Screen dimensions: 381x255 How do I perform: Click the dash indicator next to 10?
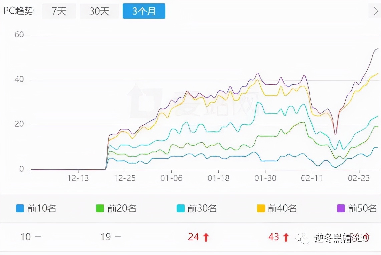tap(38, 237)
